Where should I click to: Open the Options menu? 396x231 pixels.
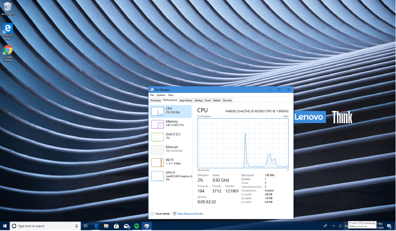tap(161, 95)
